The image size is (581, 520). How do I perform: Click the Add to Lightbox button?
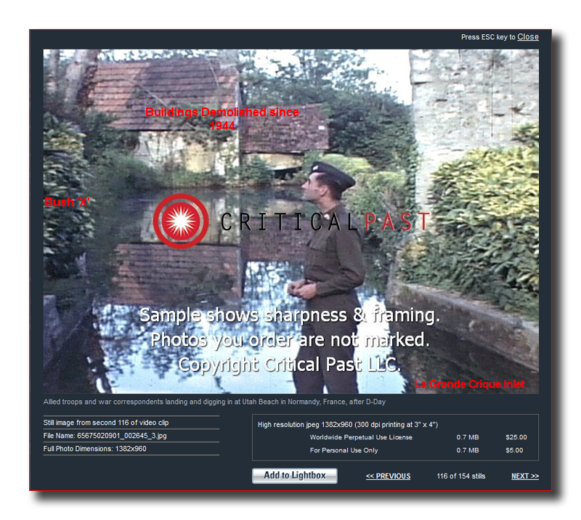click(x=294, y=476)
